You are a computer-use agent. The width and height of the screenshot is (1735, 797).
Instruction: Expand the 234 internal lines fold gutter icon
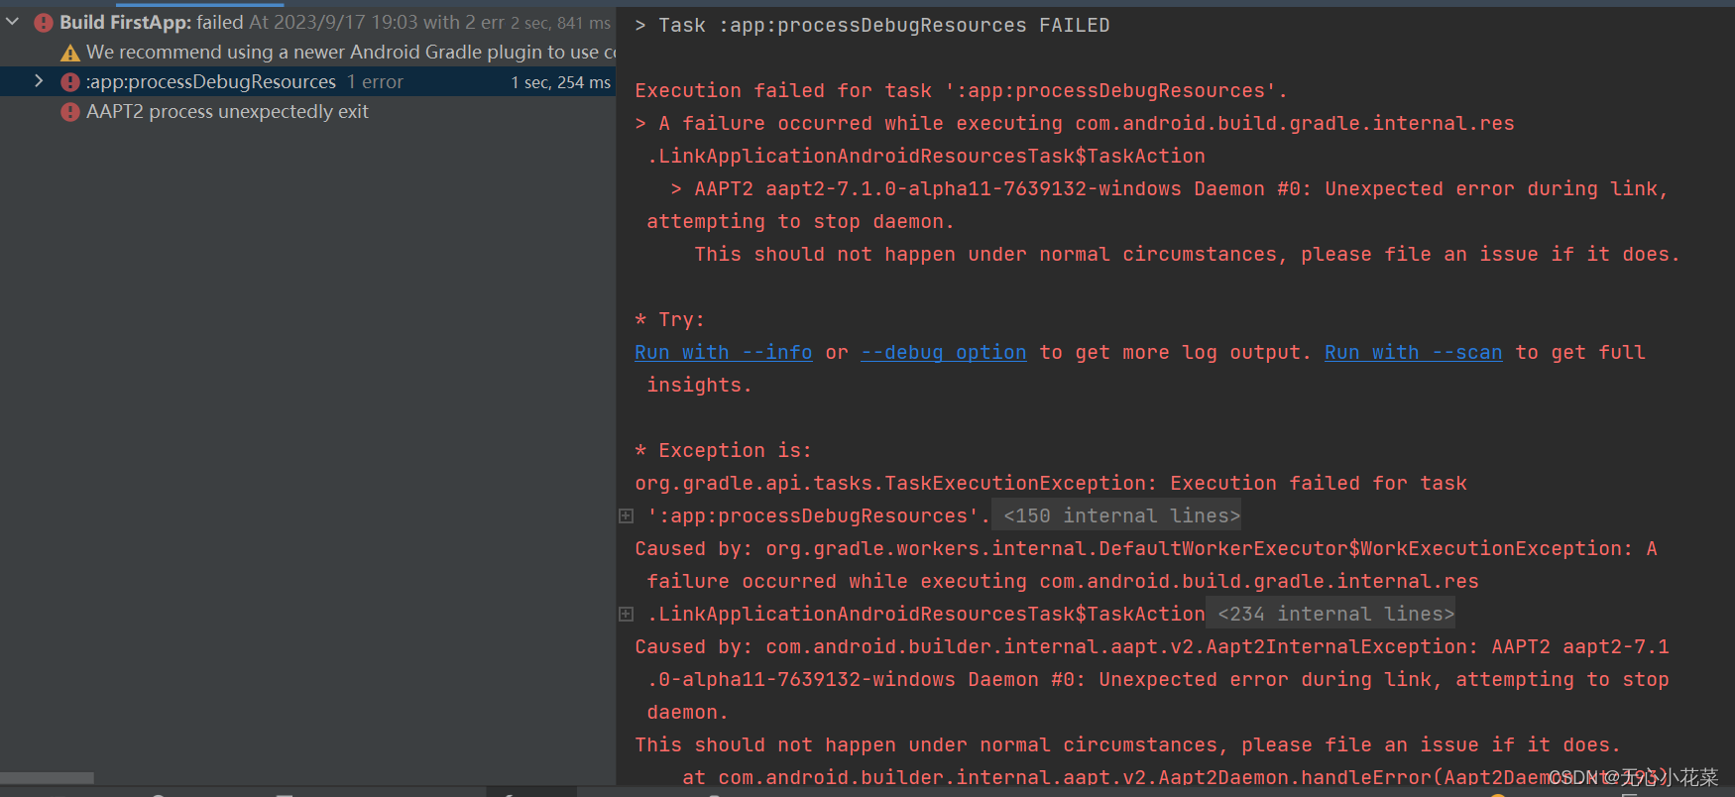[x=626, y=614]
